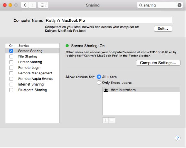The image size is (186, 148).
Task: Minimize the window using the yellow button
Action: 10,5
